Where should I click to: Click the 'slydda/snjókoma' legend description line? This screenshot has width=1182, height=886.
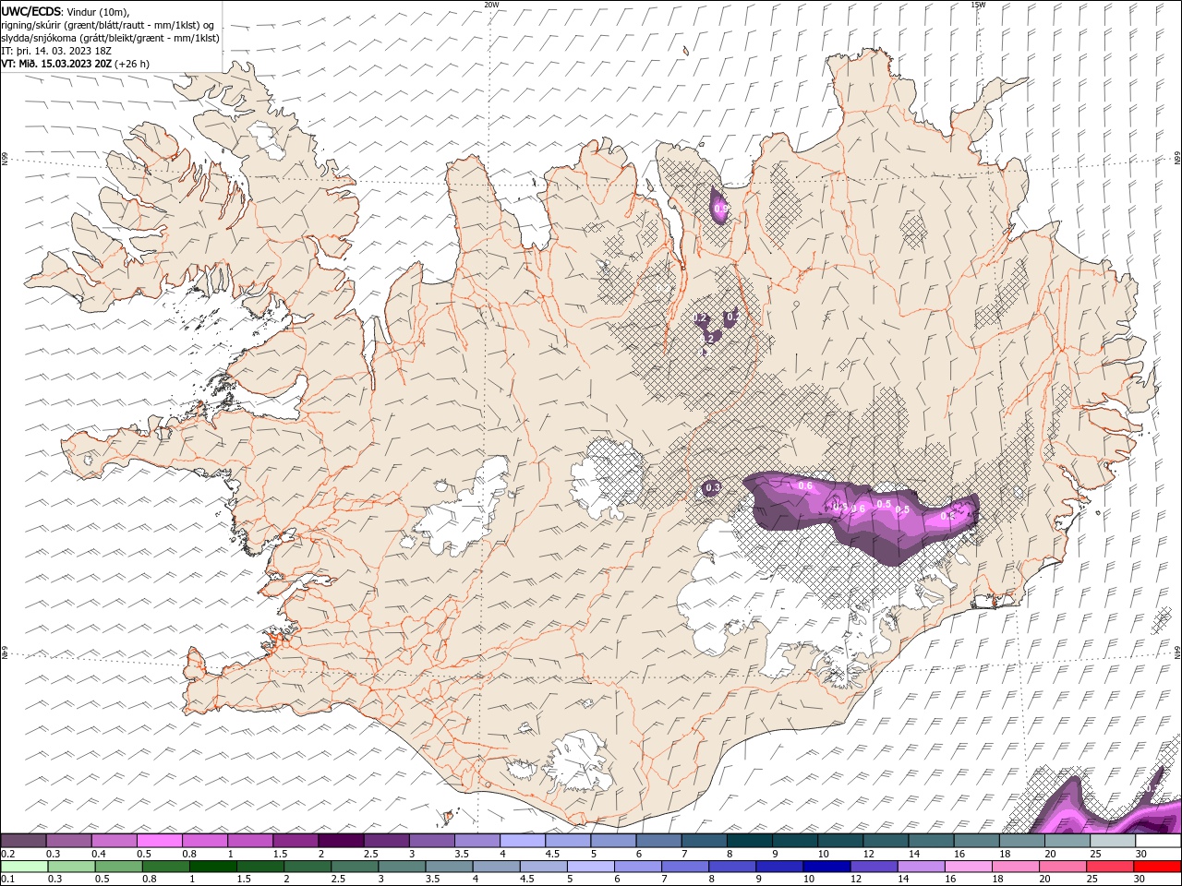111,38
